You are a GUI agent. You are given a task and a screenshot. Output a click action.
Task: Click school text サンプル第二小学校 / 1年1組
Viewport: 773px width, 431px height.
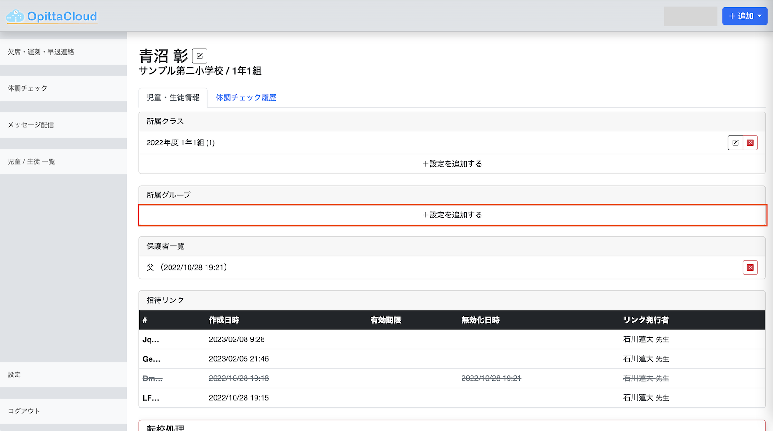coord(200,71)
